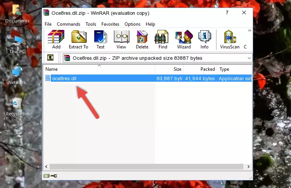Viewport: 291px width, 188px height.
Task: Click horizontal scrollbar right arrow
Action: pyautogui.click(x=249, y=167)
